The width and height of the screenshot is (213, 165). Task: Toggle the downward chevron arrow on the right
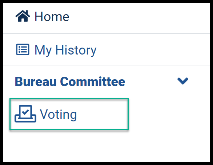[183, 81]
